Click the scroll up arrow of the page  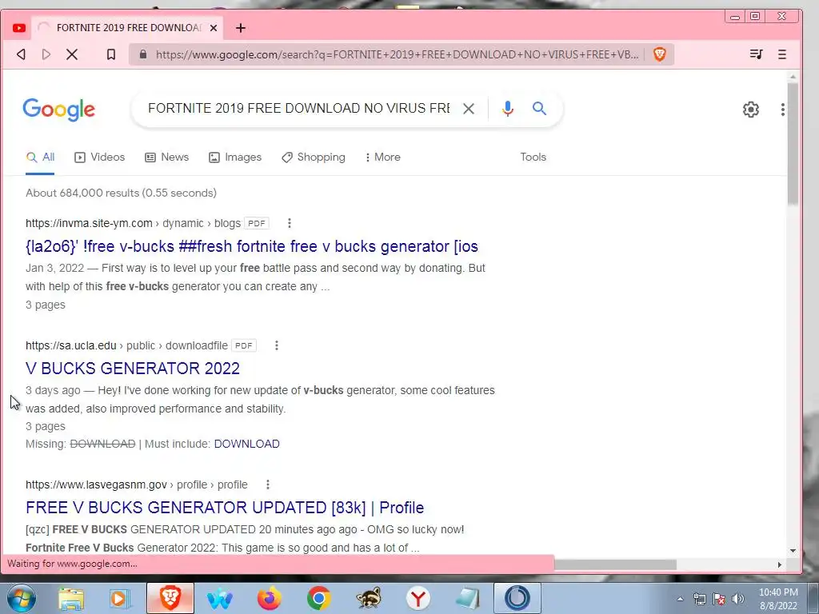coord(793,77)
